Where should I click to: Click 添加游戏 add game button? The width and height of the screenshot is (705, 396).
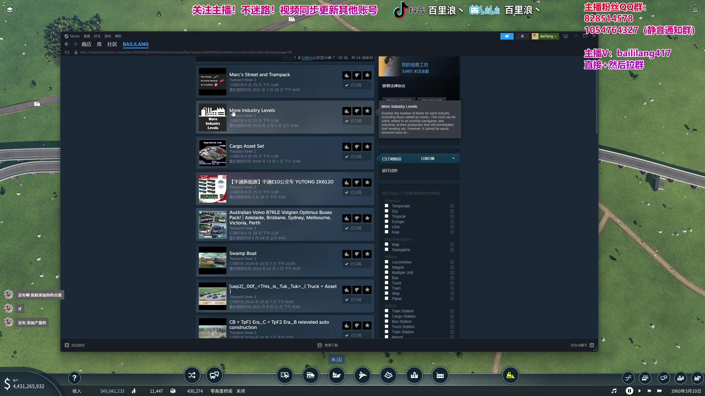click(x=75, y=345)
